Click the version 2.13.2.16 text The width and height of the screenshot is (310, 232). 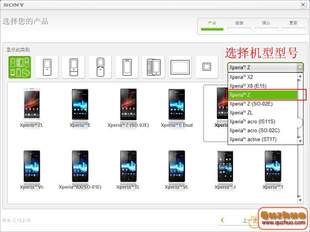point(16,220)
